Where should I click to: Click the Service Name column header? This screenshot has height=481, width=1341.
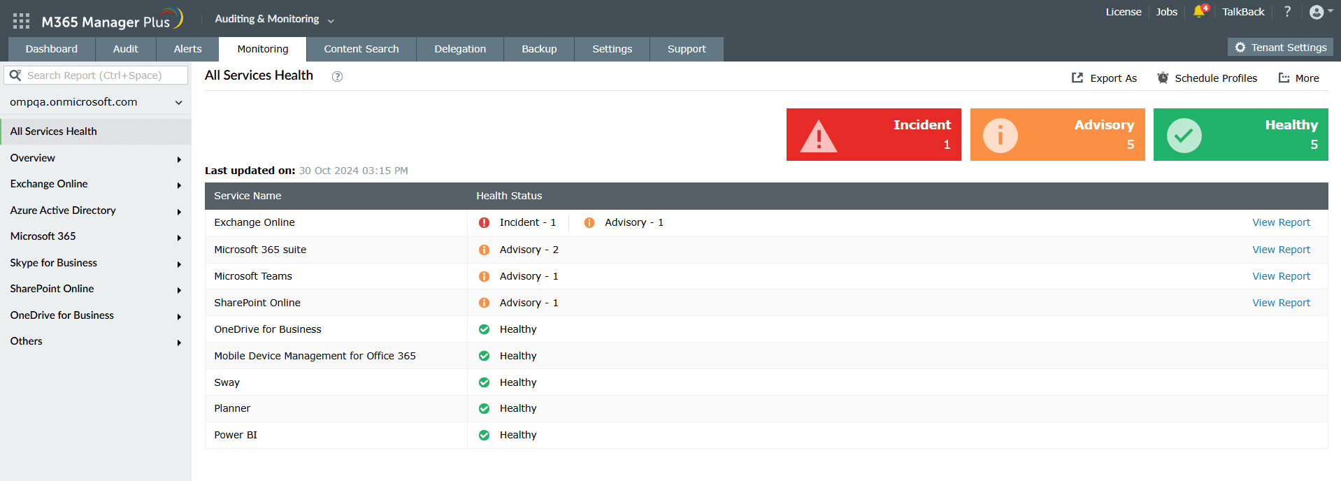pyautogui.click(x=248, y=196)
